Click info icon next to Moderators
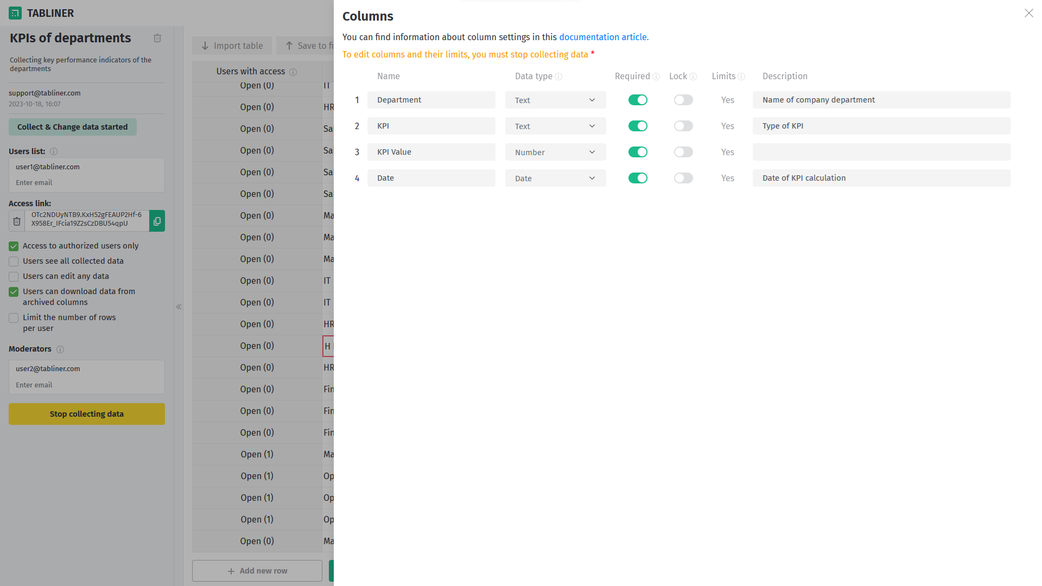The image size is (1042, 586). 60,349
